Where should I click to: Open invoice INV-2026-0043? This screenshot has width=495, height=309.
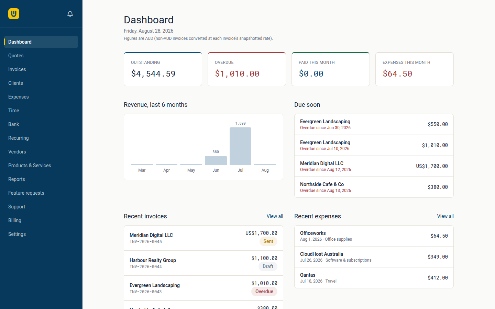tap(203, 288)
